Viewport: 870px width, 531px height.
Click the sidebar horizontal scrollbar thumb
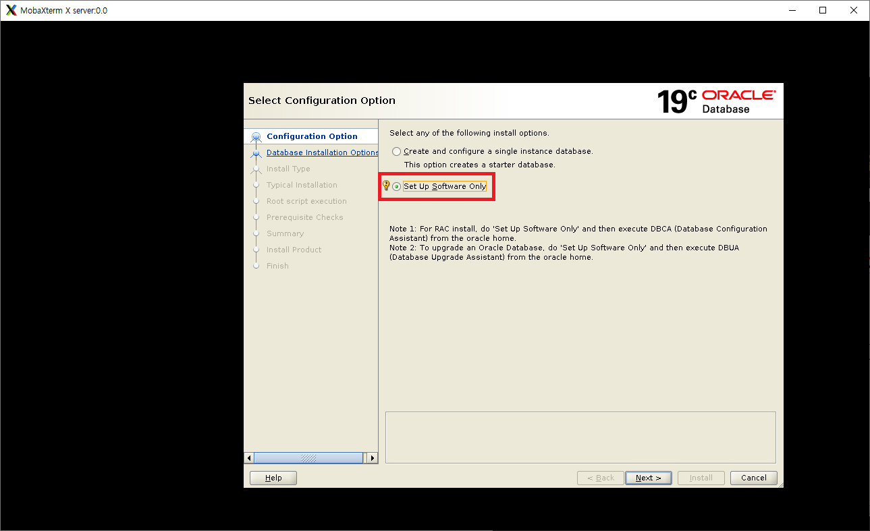tap(308, 458)
